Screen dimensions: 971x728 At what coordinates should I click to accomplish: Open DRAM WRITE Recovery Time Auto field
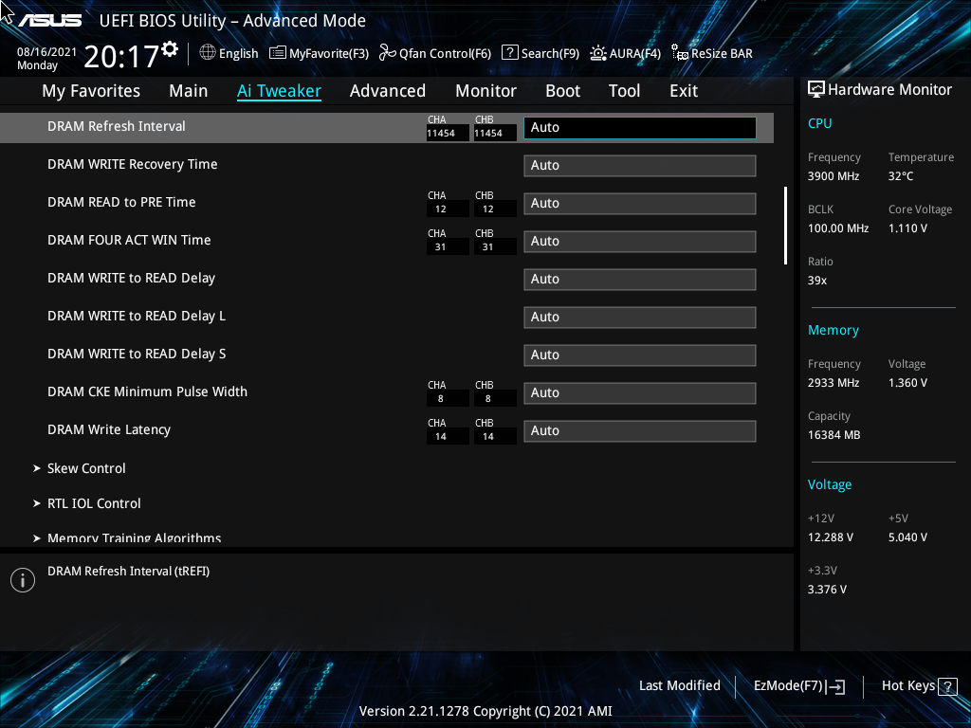point(640,166)
